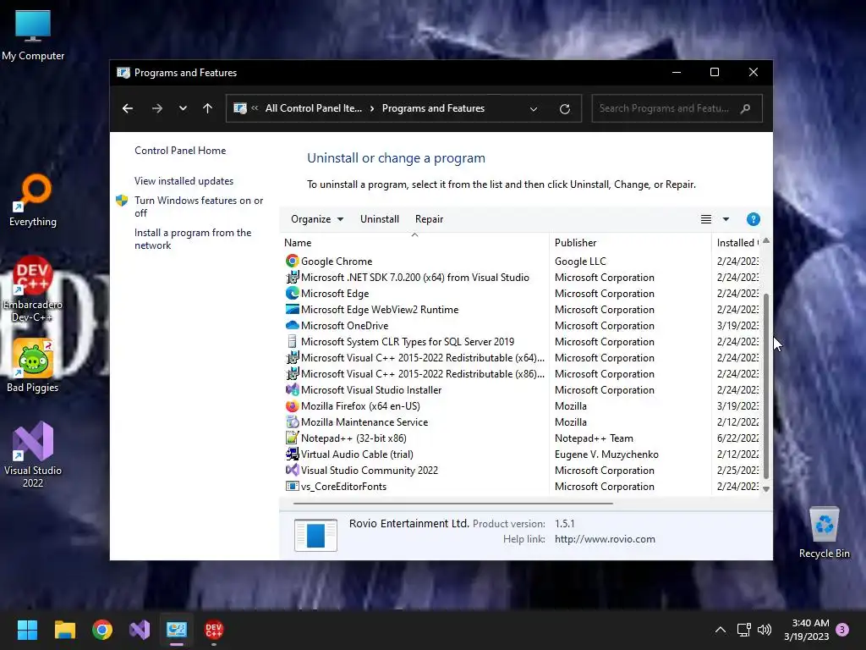Open Visual Studio 2022 desktop shortcut
The image size is (866, 650).
coord(33,454)
